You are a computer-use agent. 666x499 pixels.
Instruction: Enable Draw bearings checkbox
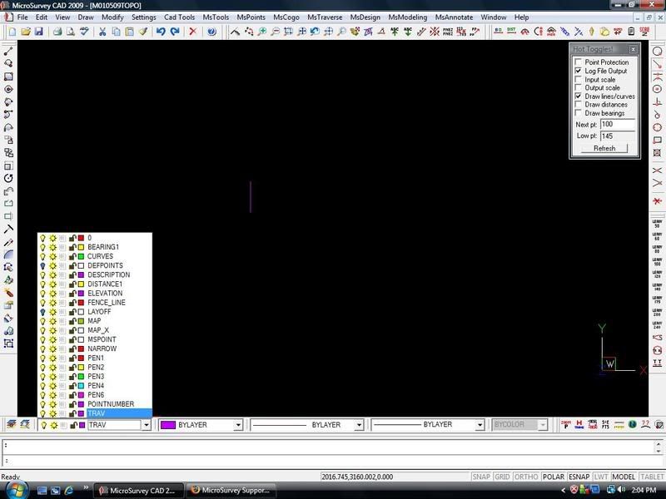click(578, 113)
